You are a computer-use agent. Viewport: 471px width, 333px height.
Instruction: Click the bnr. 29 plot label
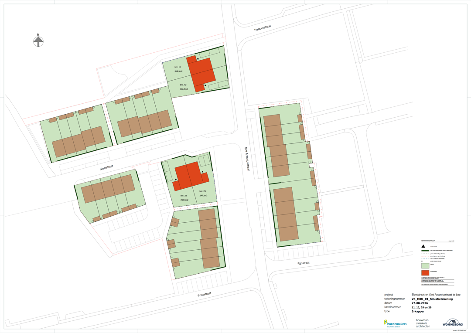(x=203, y=191)
